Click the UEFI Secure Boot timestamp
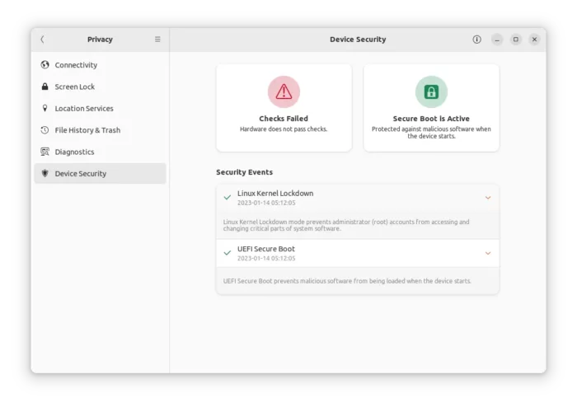This screenshot has width=577, height=407. point(266,258)
